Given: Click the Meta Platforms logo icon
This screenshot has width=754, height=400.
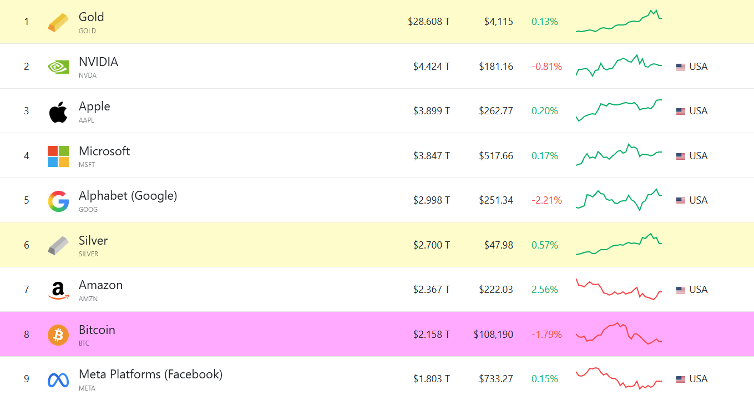Looking at the screenshot, I should pos(58,380).
